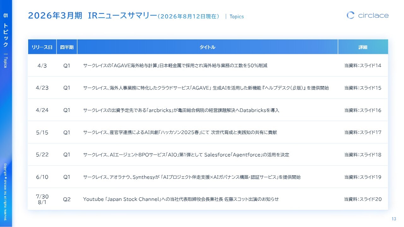Open the ハッカソン2025春 news title
404x227 pixels.
click(180, 132)
